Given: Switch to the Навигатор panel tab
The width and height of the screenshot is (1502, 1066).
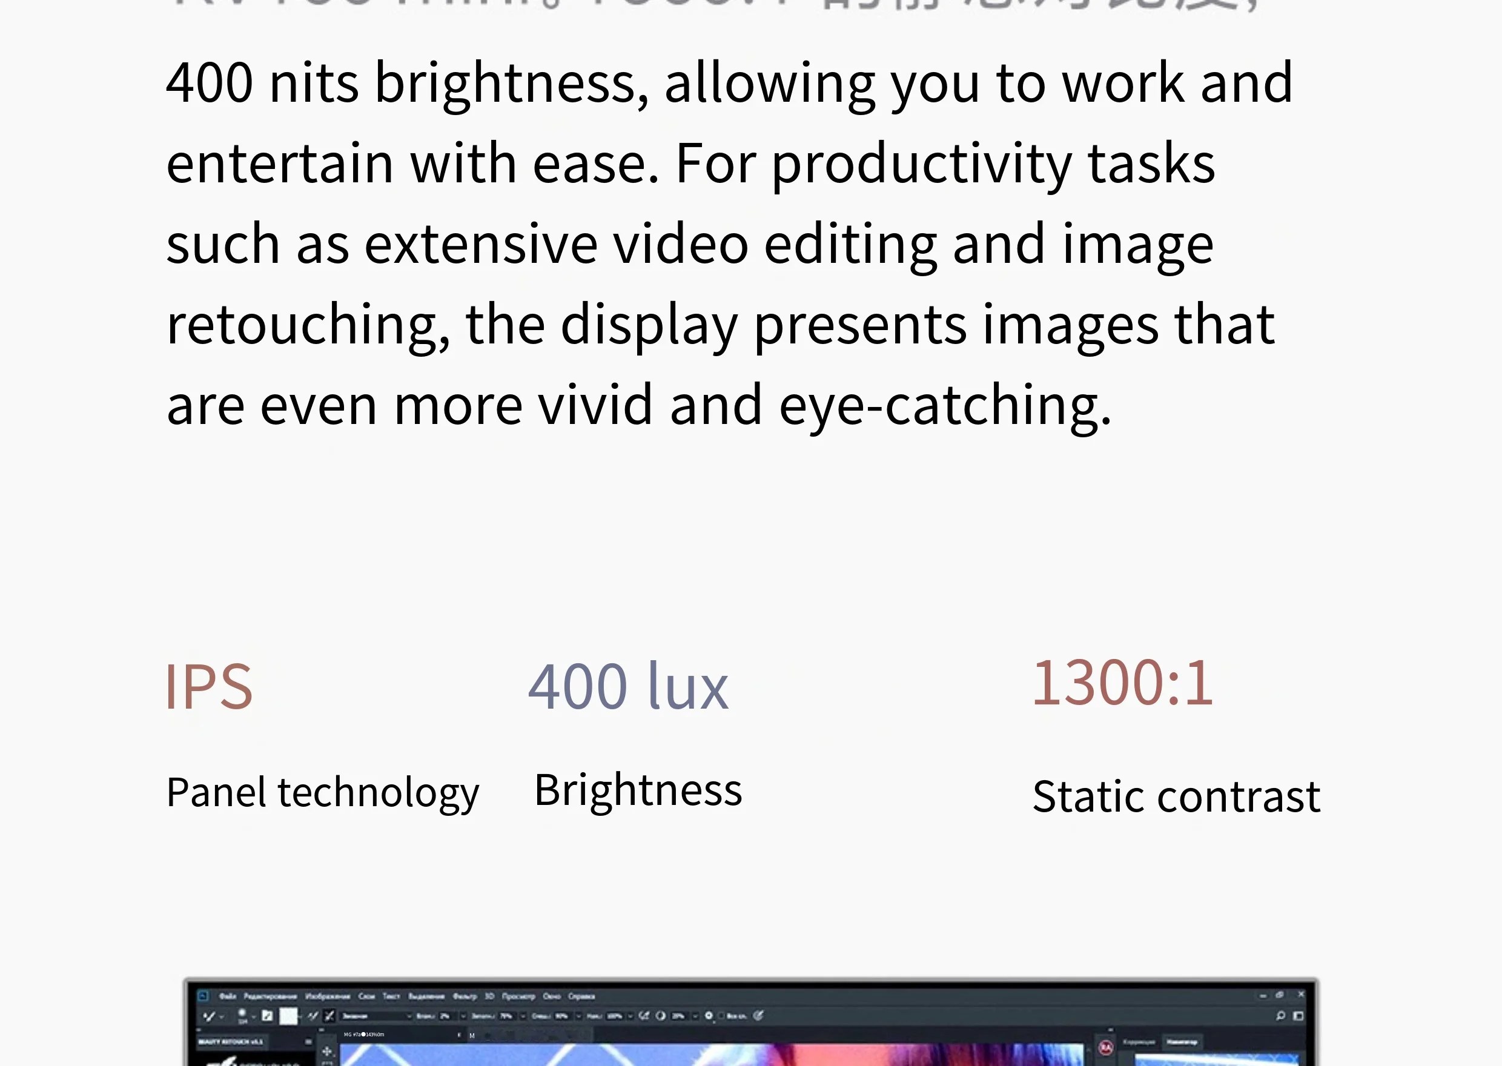Looking at the screenshot, I should coord(1182,1042).
